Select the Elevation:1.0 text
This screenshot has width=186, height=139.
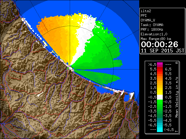(154, 34)
